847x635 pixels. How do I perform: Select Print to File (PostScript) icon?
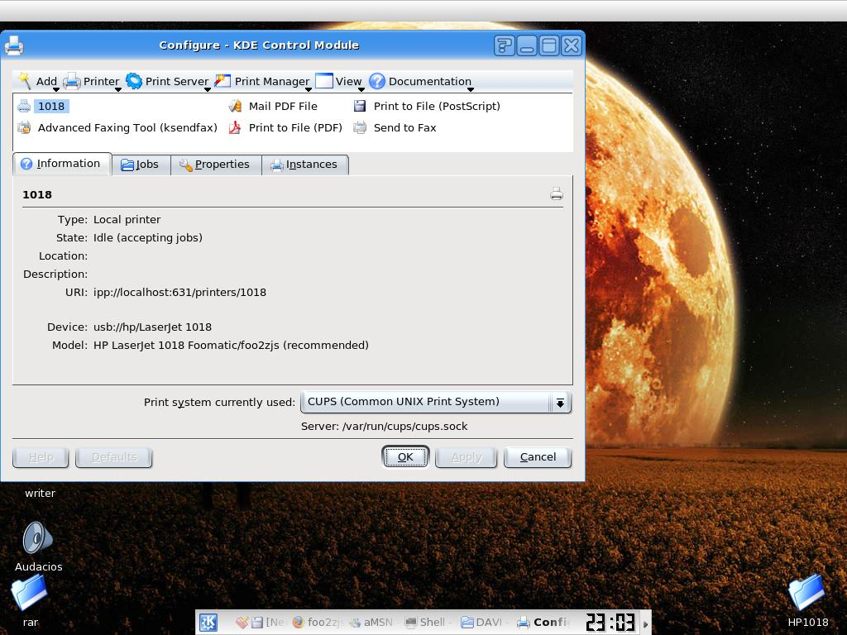tap(360, 106)
